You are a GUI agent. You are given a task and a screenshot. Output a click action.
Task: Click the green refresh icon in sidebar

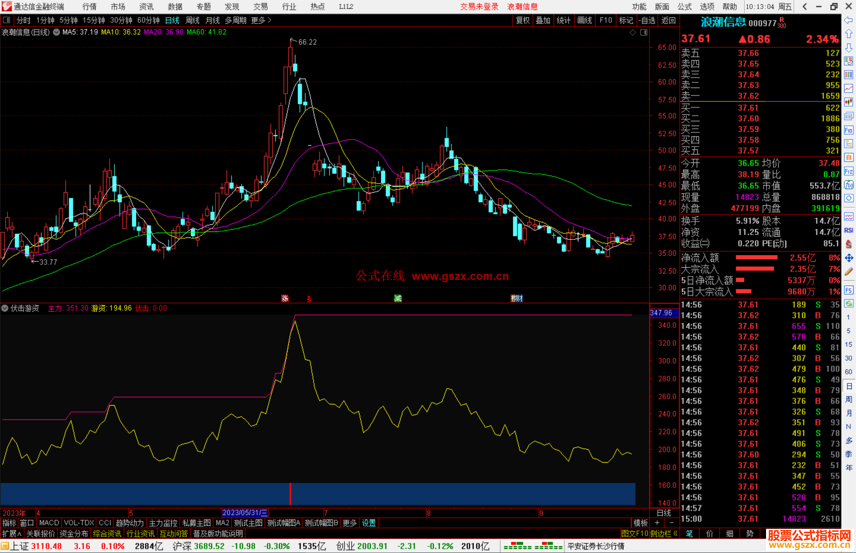click(x=848, y=304)
